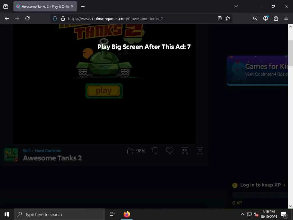Screen dimensions: 293x220
Task: Open the Firefox account menu
Action: (266, 18)
